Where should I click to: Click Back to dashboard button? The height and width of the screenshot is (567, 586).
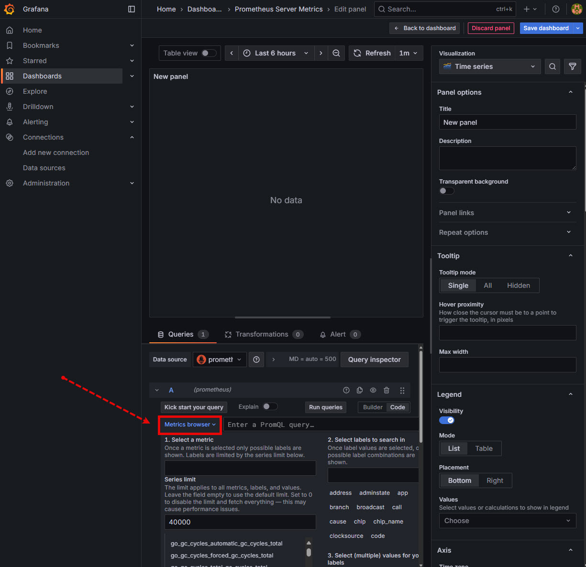[425, 28]
